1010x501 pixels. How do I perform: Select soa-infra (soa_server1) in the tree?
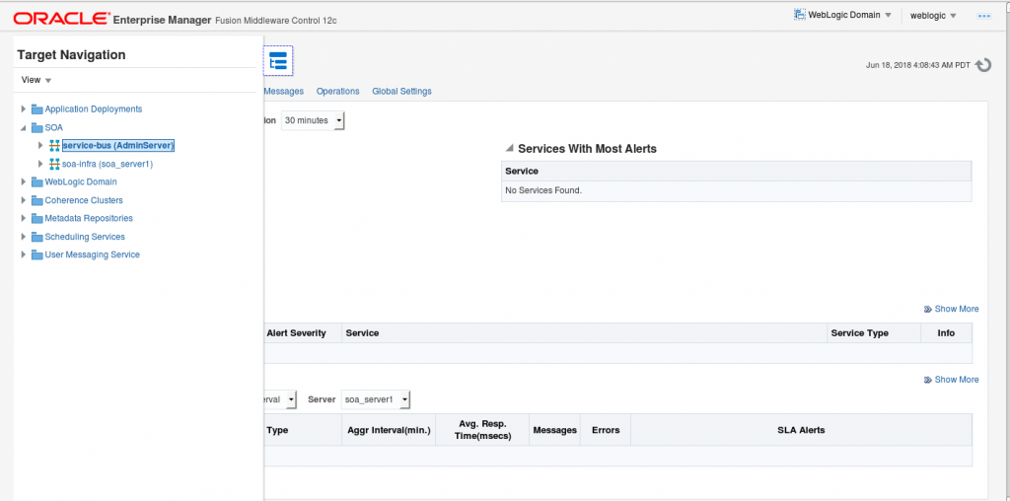click(108, 165)
